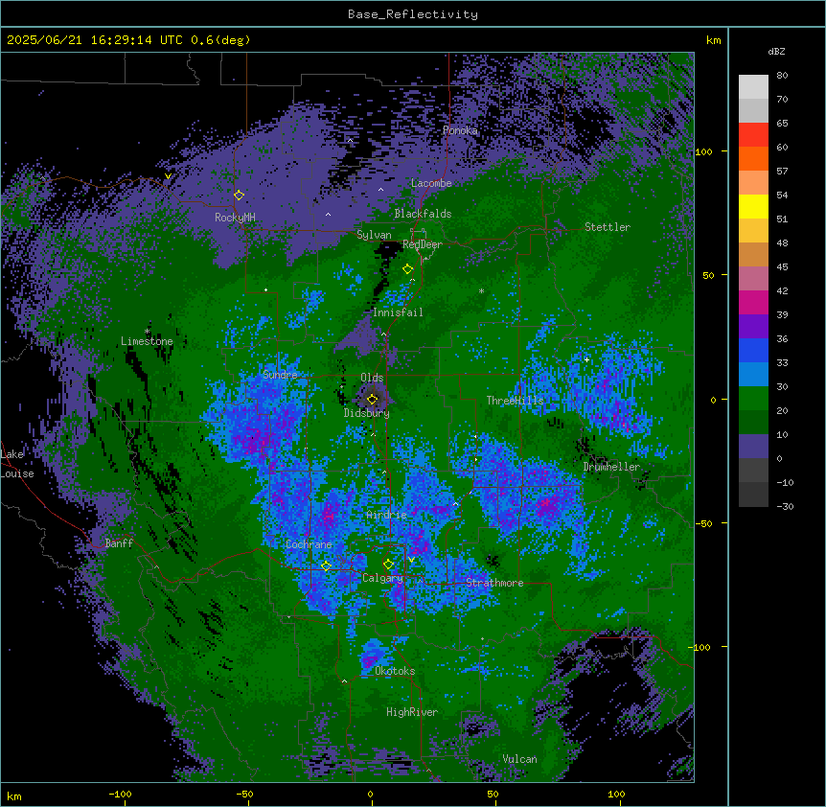Click the -50 tick label on the horizontal axis
Viewport: 826px width, 807px height.
point(244,794)
